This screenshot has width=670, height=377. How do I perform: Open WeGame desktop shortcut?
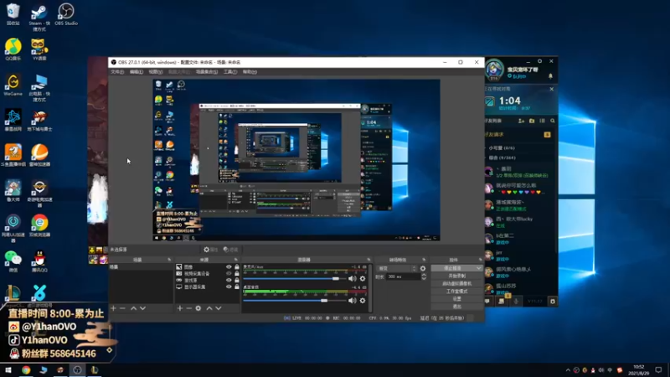click(13, 85)
